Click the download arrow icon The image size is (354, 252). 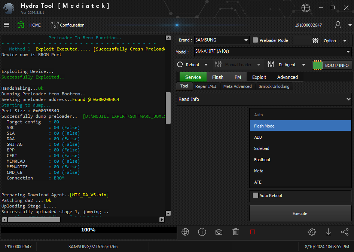pyautogui.click(x=329, y=232)
